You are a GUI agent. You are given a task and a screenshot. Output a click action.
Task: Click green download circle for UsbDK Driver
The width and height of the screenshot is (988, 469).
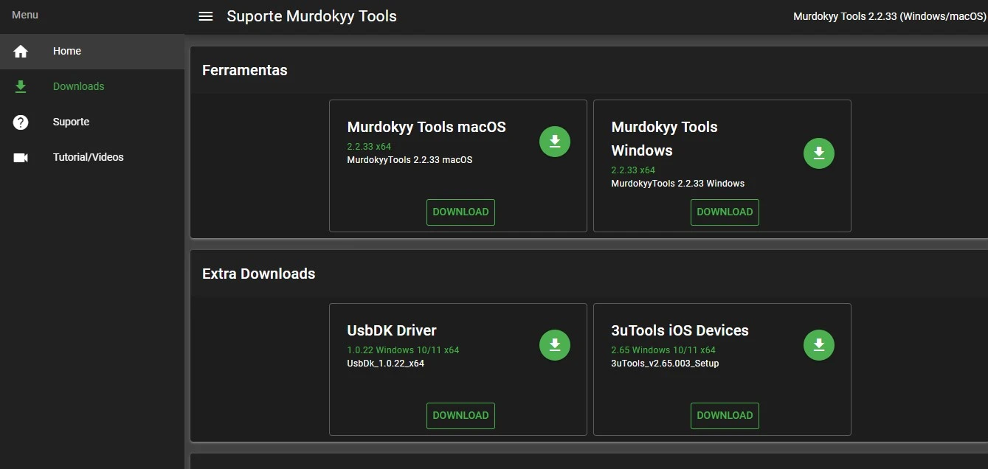click(555, 345)
